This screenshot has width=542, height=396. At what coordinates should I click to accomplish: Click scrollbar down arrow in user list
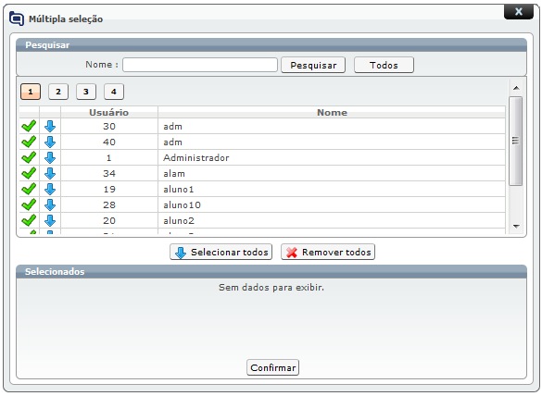(516, 227)
